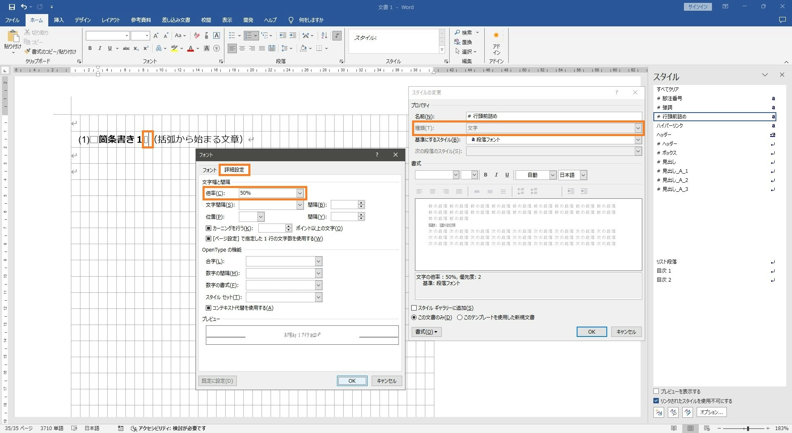This screenshot has width=792, height=433.
Task: Open the スタイル セット stylistic sets dropdown
Action: click(x=318, y=297)
